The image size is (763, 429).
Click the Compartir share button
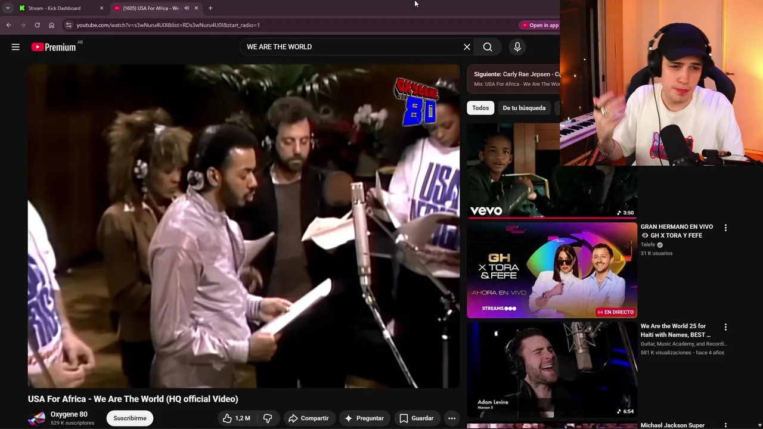tap(308, 418)
